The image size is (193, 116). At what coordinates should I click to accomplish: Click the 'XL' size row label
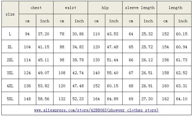click(x=10, y=47)
